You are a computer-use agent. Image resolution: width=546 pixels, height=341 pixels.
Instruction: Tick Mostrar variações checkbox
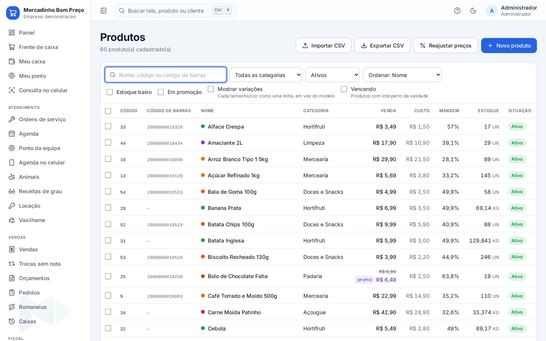(x=211, y=89)
